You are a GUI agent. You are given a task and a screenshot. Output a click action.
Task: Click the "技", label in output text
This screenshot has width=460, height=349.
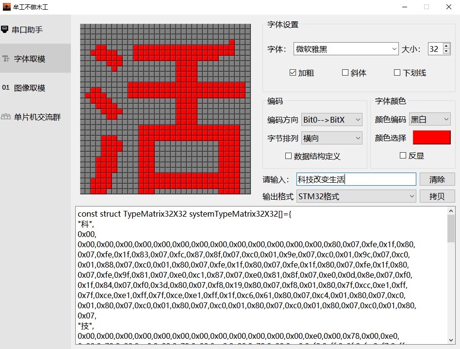[x=86, y=326]
